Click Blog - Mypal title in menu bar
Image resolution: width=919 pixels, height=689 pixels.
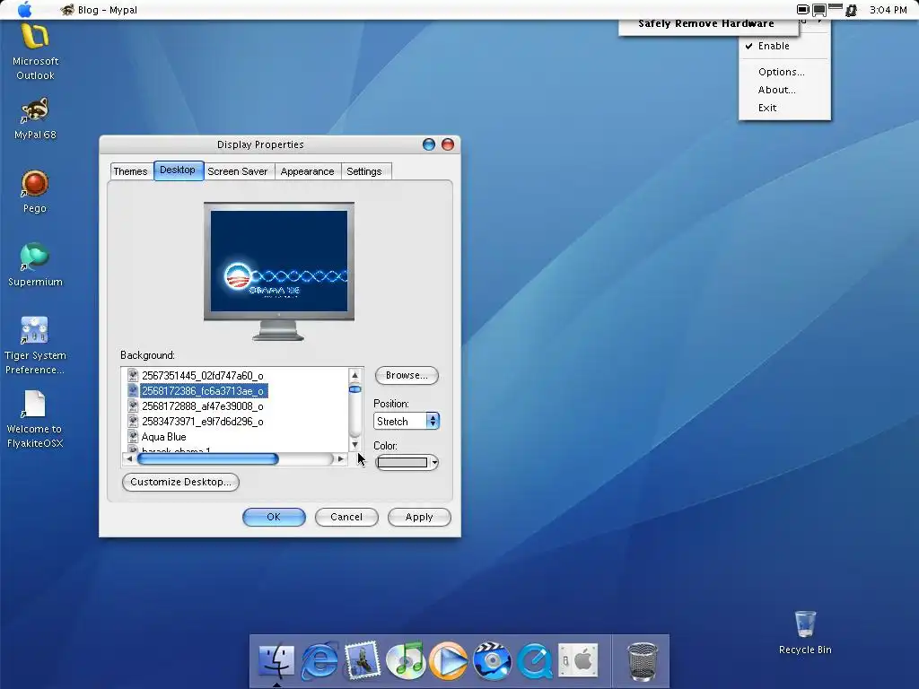108,10
